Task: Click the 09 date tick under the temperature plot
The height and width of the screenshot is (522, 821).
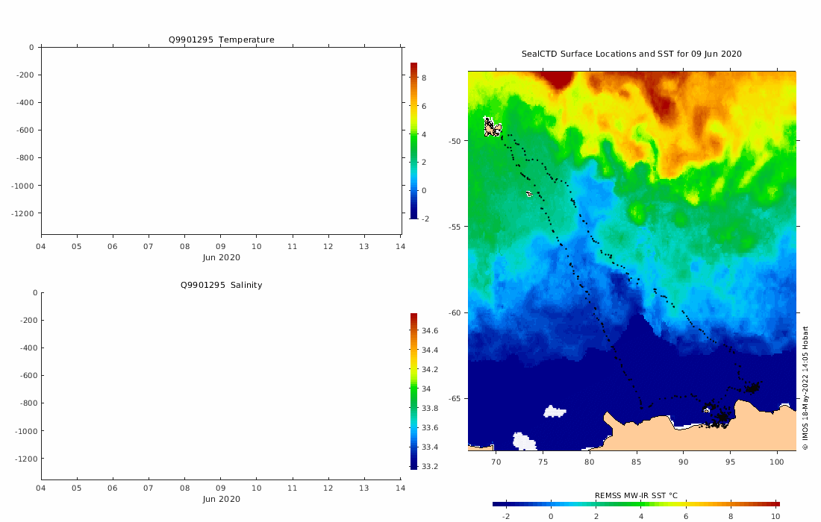Action: pos(220,246)
